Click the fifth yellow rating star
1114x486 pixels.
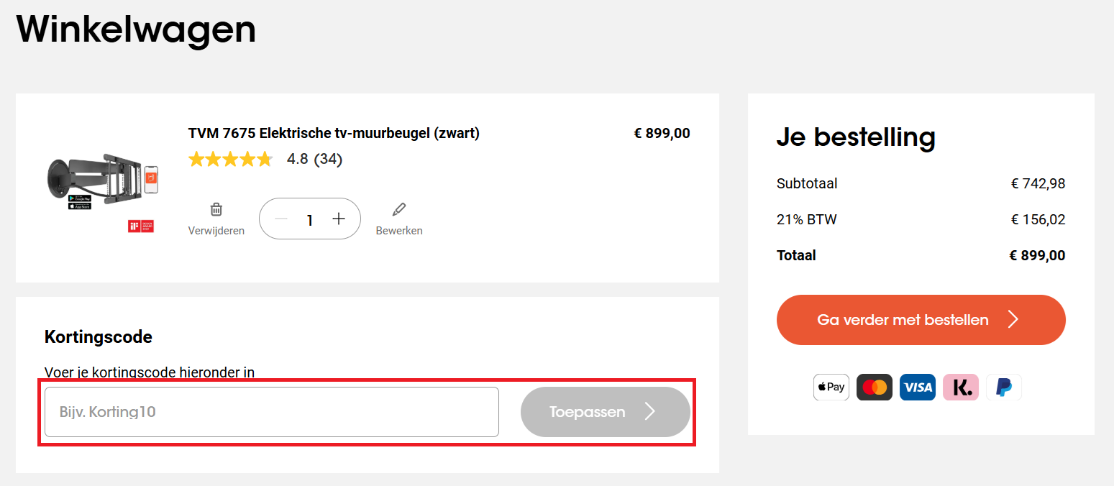[264, 159]
